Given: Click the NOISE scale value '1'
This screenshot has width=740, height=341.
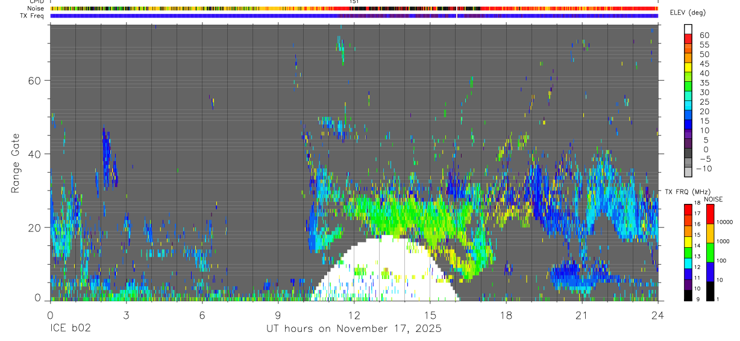Looking at the screenshot, I should (717, 300).
